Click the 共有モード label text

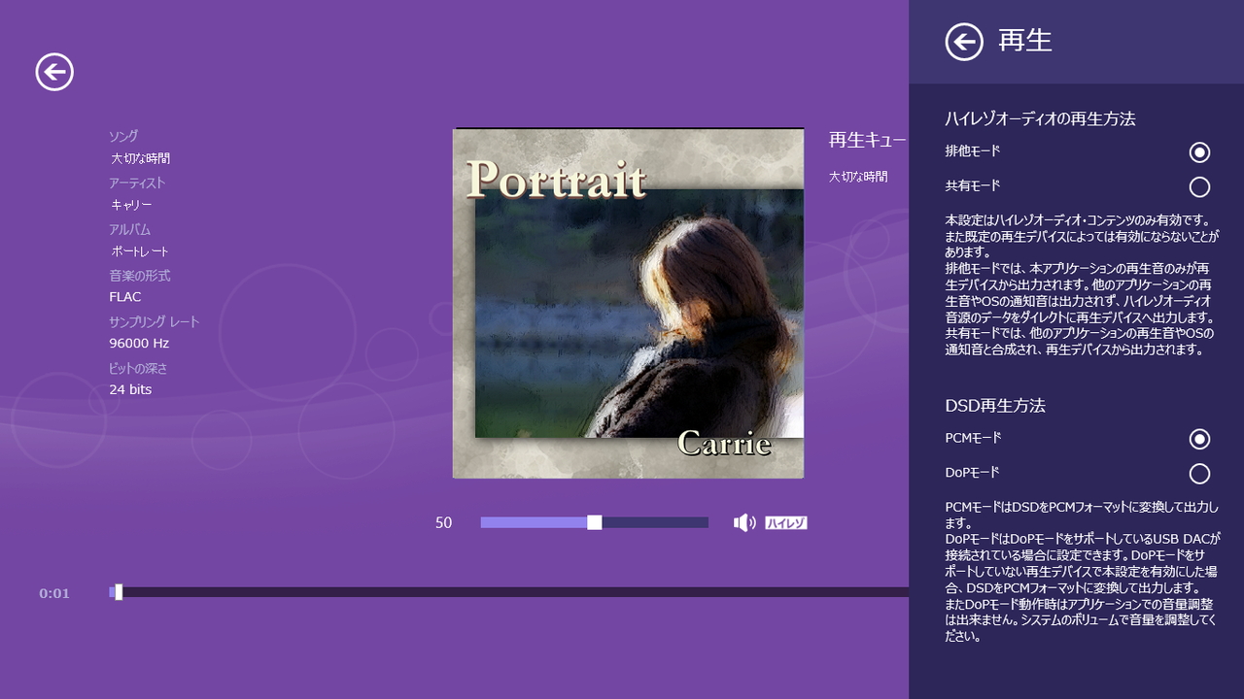click(x=973, y=185)
